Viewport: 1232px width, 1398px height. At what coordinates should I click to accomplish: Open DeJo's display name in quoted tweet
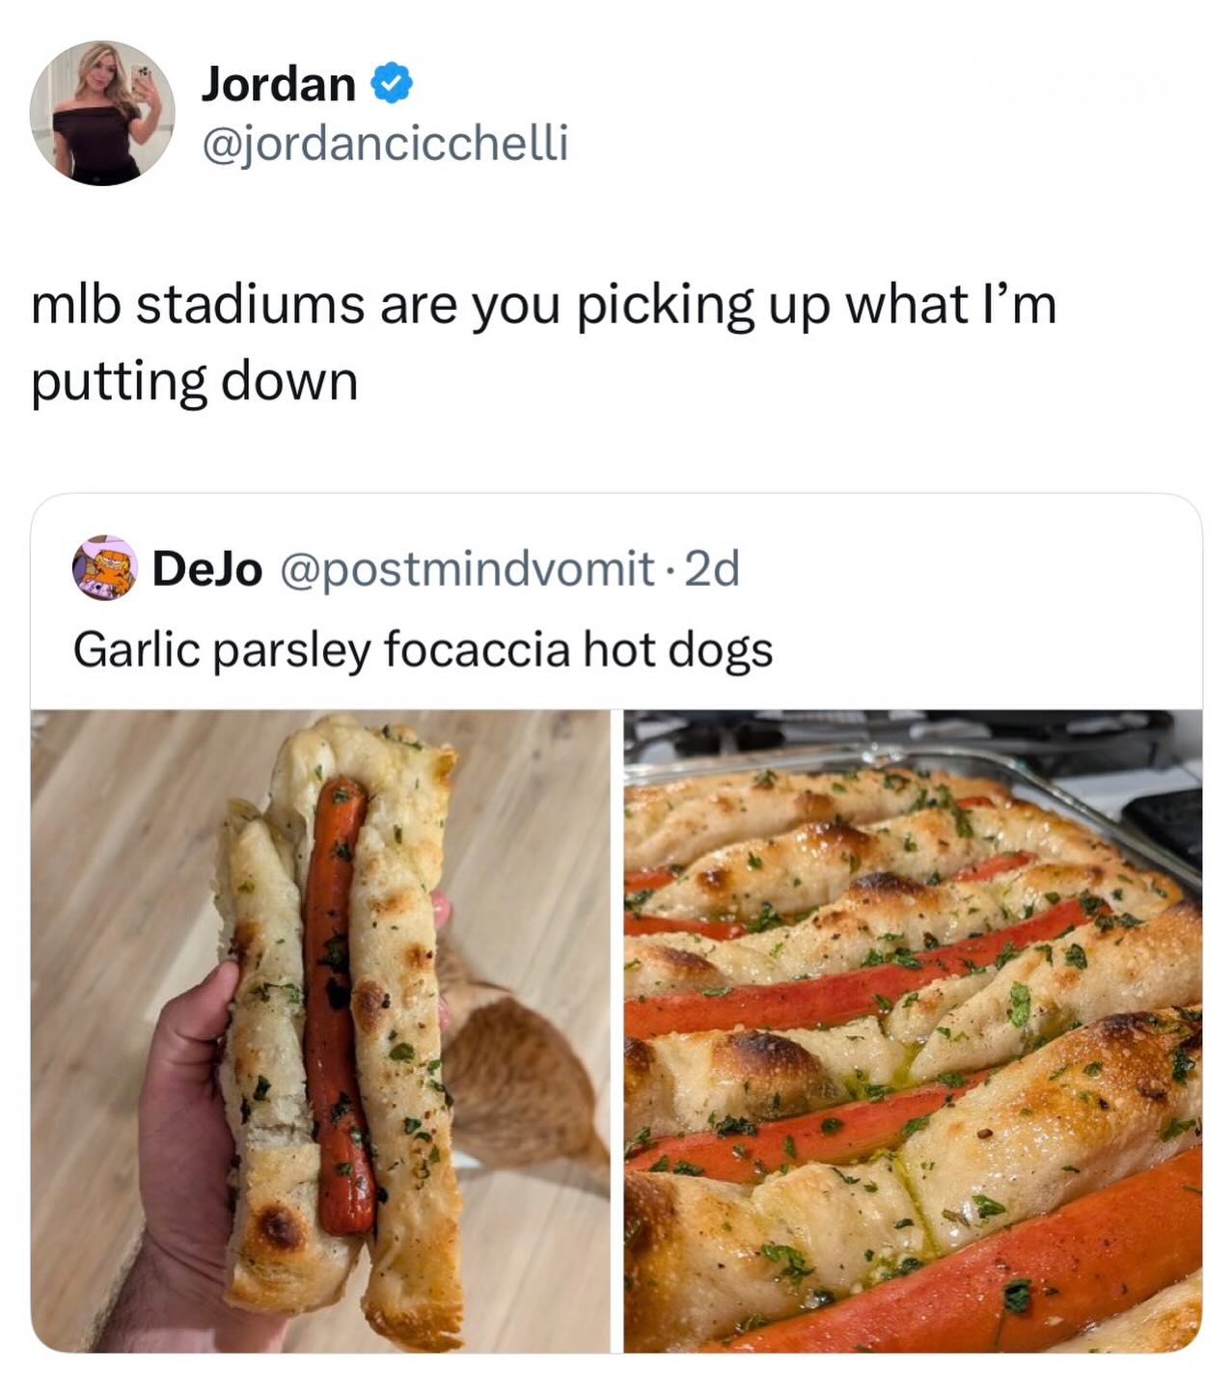point(207,569)
